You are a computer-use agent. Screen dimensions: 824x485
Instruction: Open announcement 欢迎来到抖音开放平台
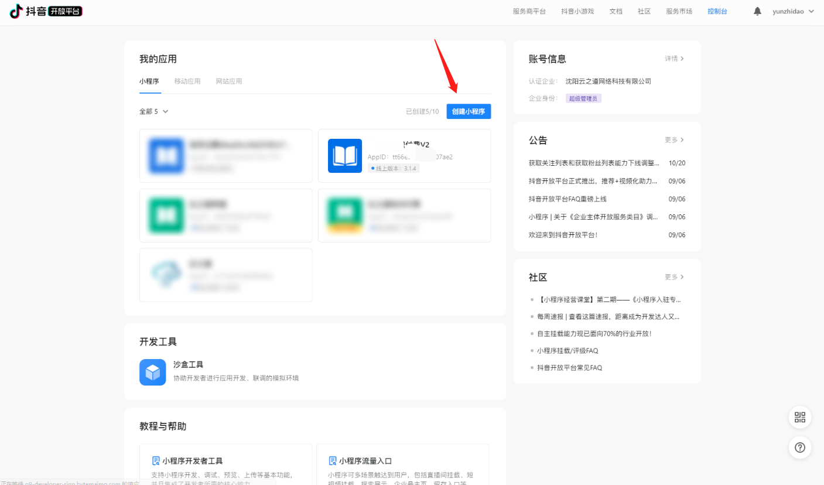(563, 235)
